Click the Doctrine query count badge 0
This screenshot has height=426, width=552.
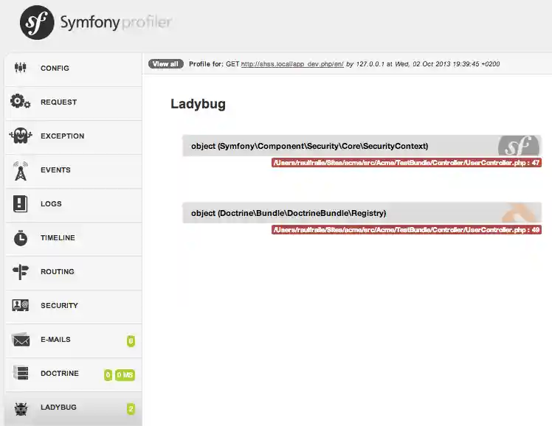108,375
